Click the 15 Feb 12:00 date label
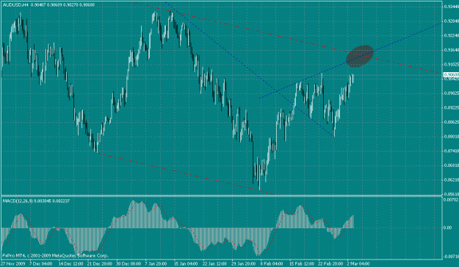 302,263
